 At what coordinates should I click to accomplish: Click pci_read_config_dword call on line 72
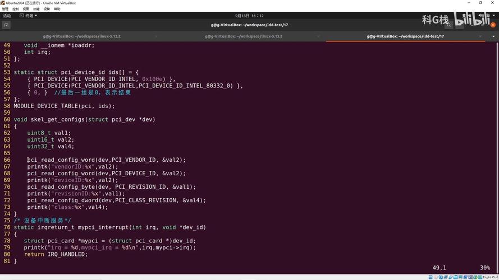[117, 200]
